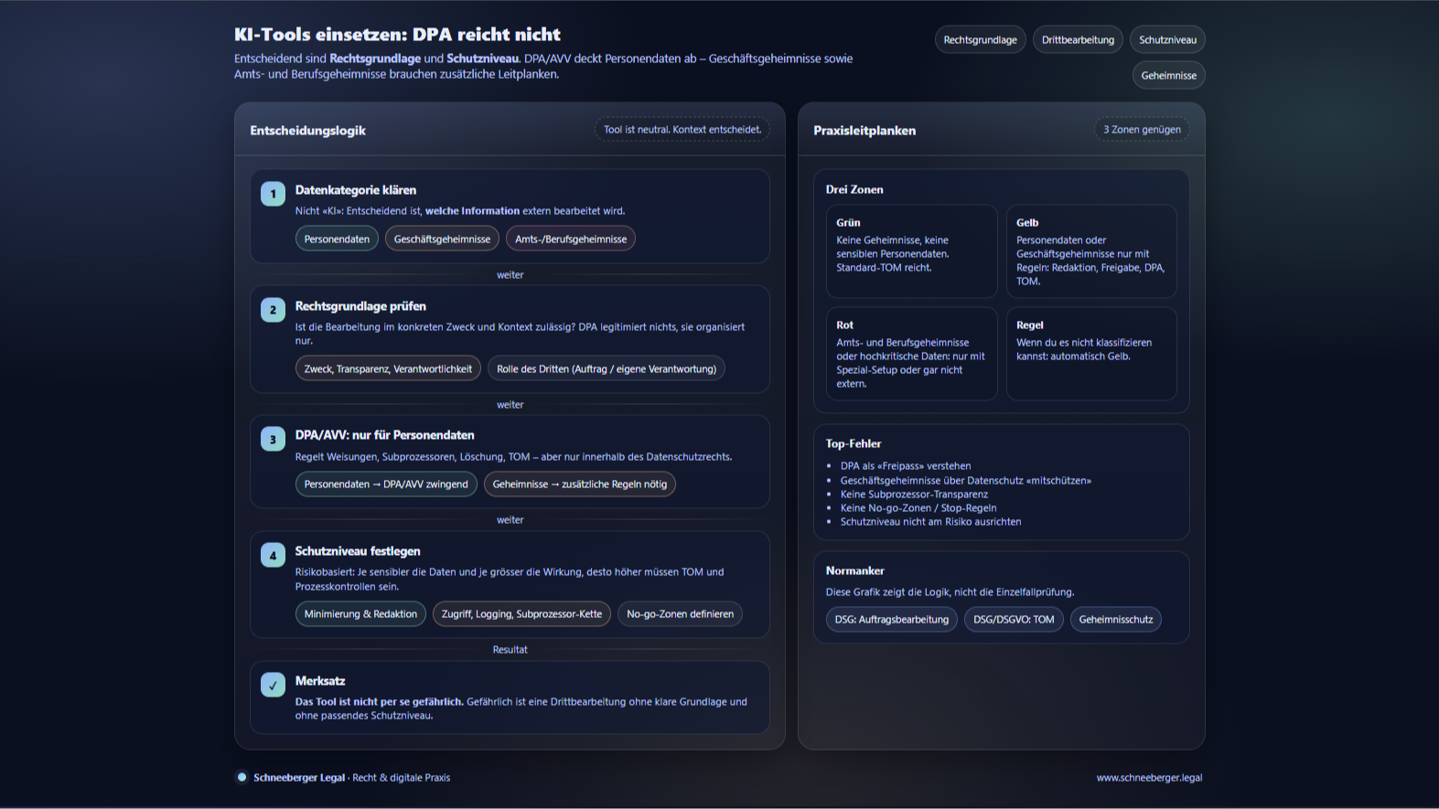Viewport: 1439px width, 809px height.
Task: Click the "Tool ist neutral. Kontext entscheidet." pill
Action: click(682, 130)
